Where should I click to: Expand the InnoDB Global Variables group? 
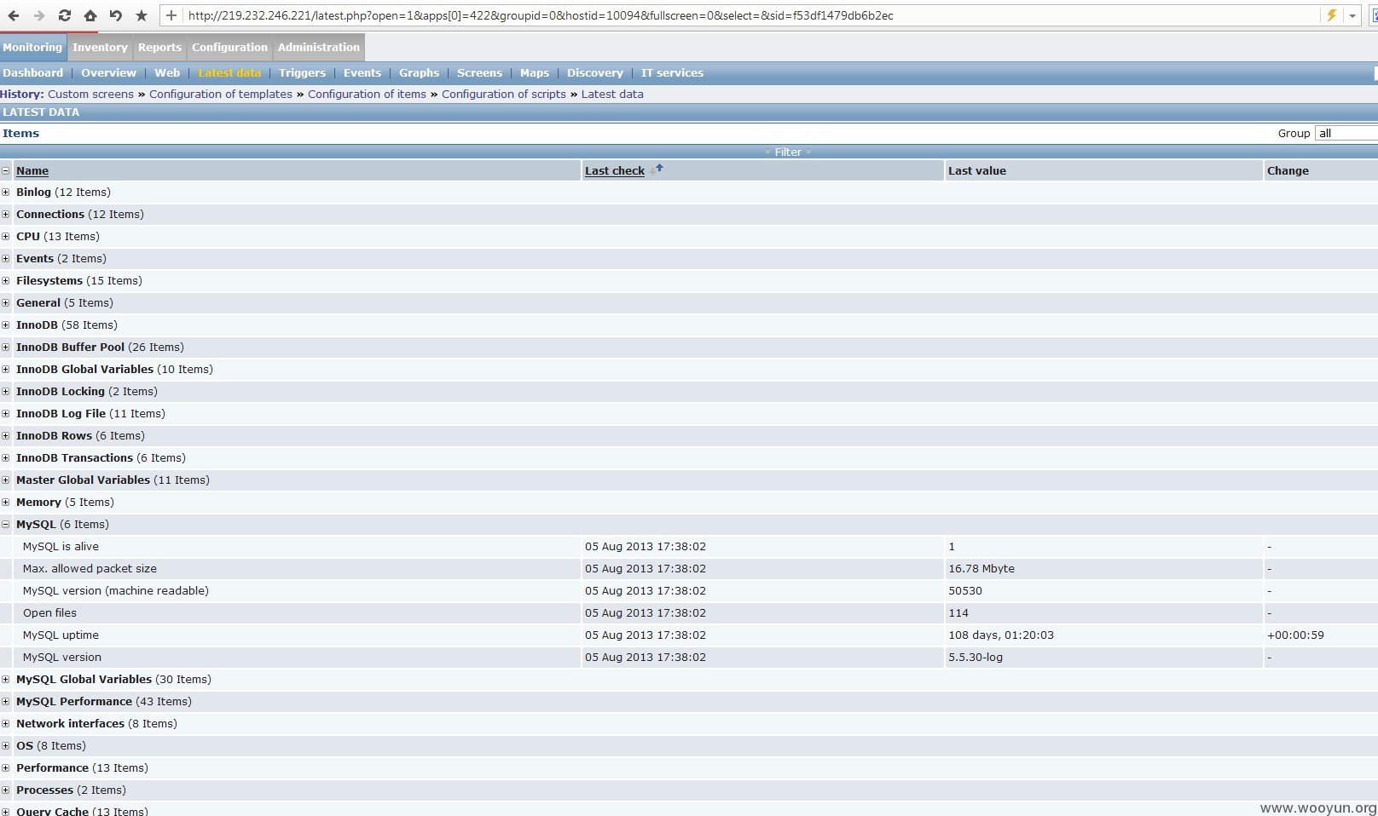(x=6, y=370)
